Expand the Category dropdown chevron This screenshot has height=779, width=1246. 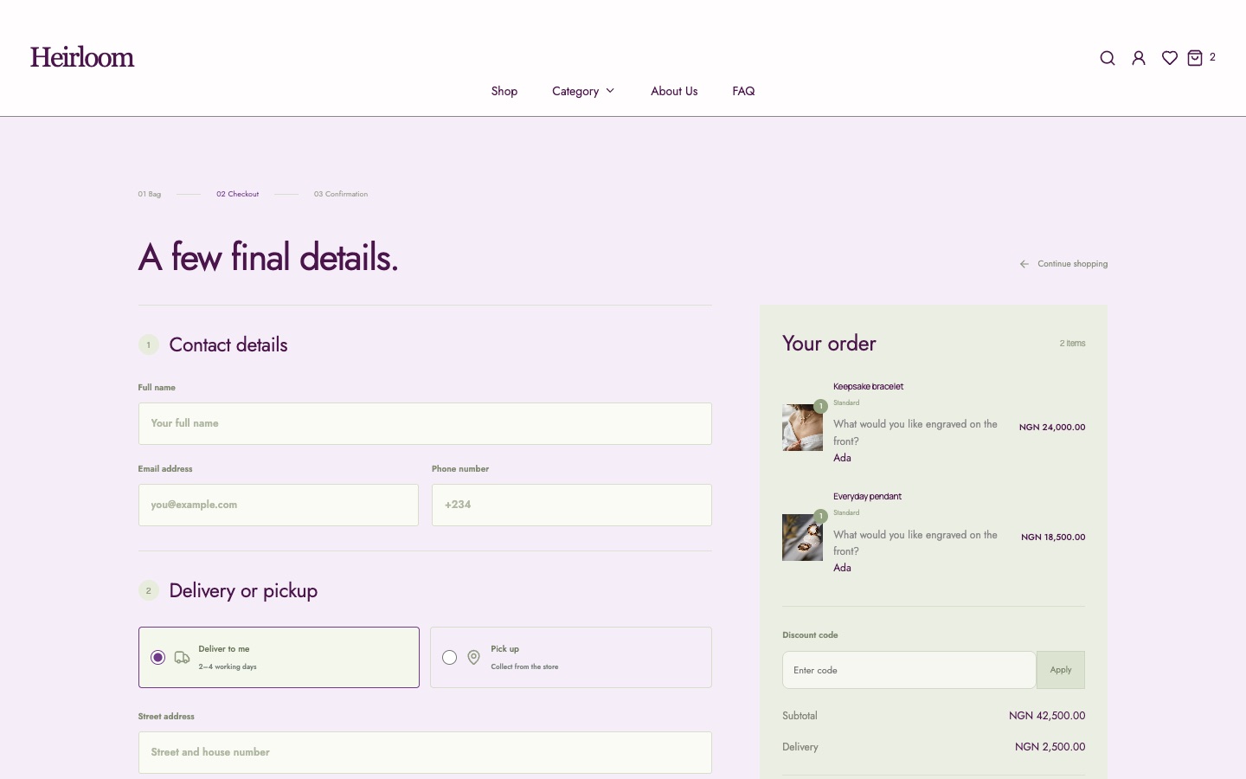pyautogui.click(x=610, y=91)
